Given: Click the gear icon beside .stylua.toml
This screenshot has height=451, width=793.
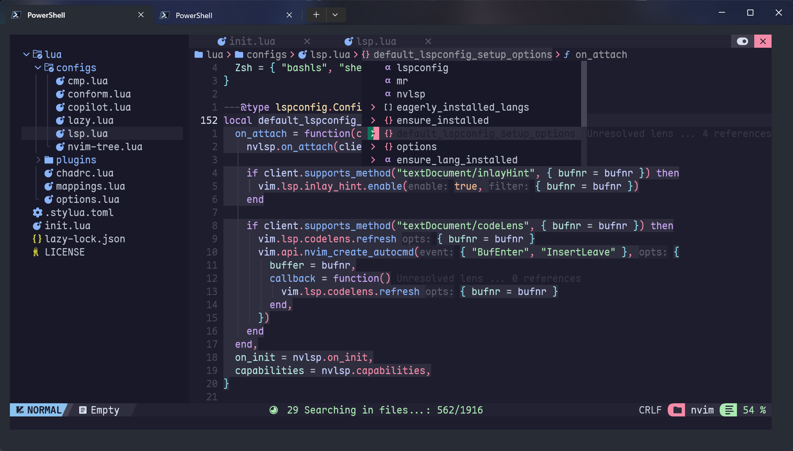Looking at the screenshot, I should click(x=37, y=212).
